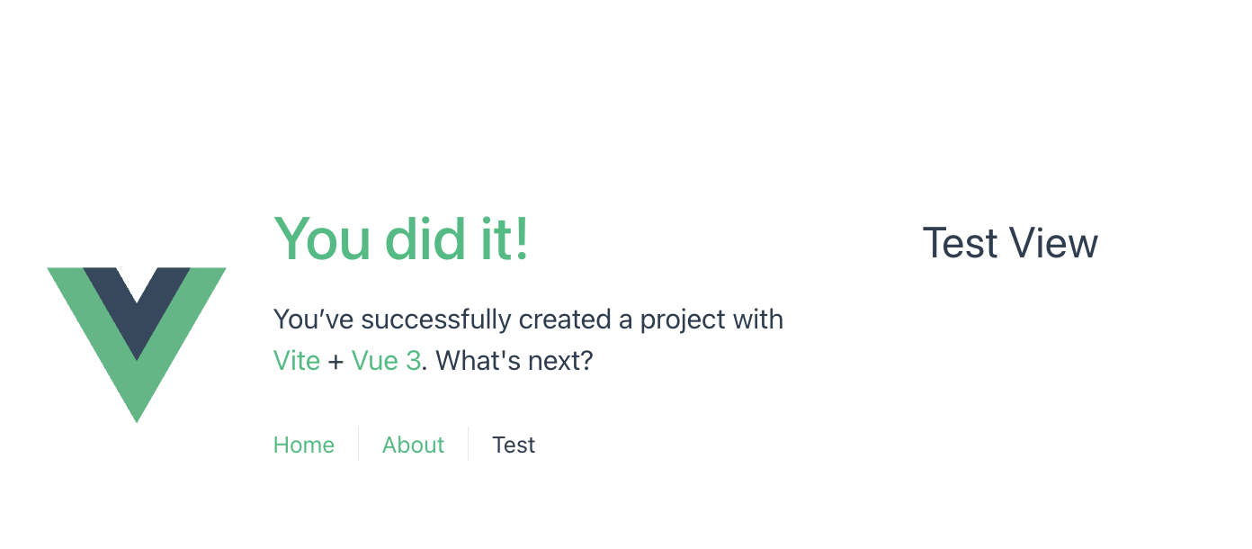1252x549 pixels.
Task: Click the word "project" in the paragraph
Action: point(673,320)
